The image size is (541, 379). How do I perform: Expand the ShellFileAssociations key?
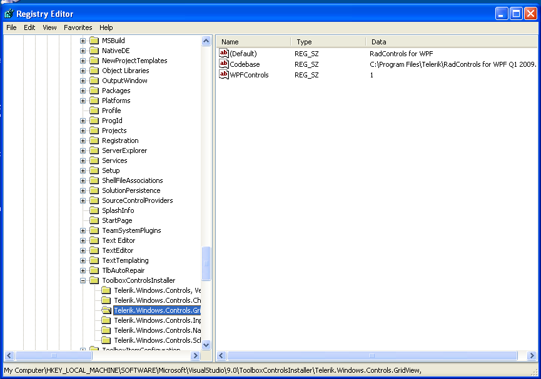[x=83, y=180]
